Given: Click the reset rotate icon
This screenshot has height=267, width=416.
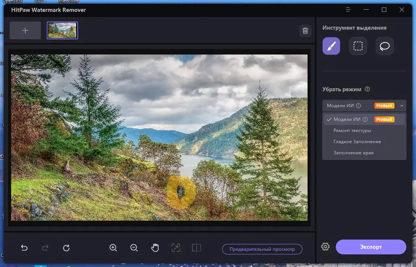Looking at the screenshot, I should point(66,248).
